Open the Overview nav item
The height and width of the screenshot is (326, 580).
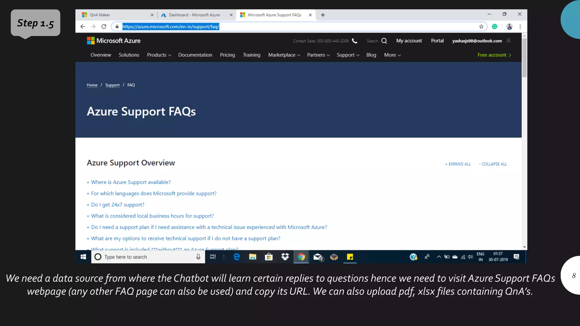(x=101, y=55)
